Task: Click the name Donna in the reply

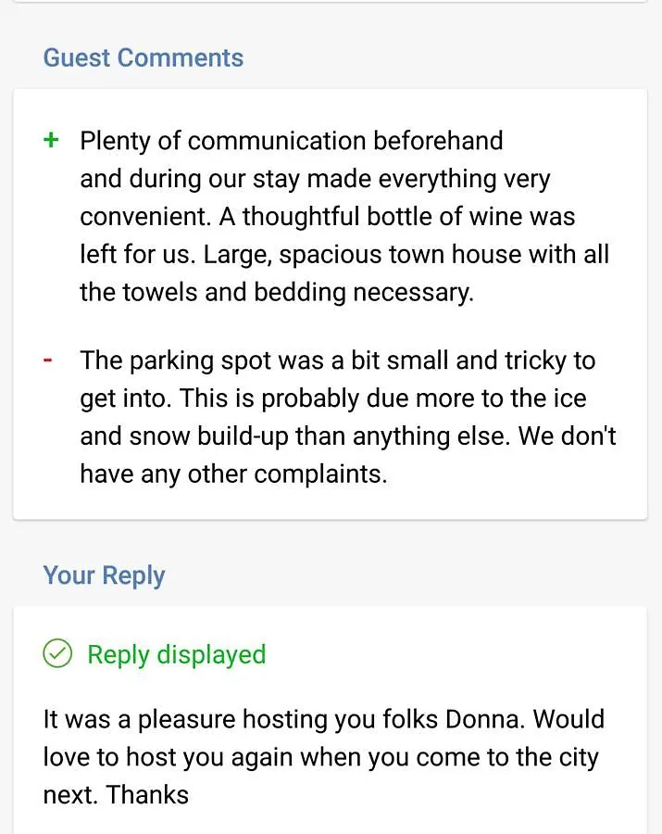Action: pyautogui.click(x=484, y=719)
